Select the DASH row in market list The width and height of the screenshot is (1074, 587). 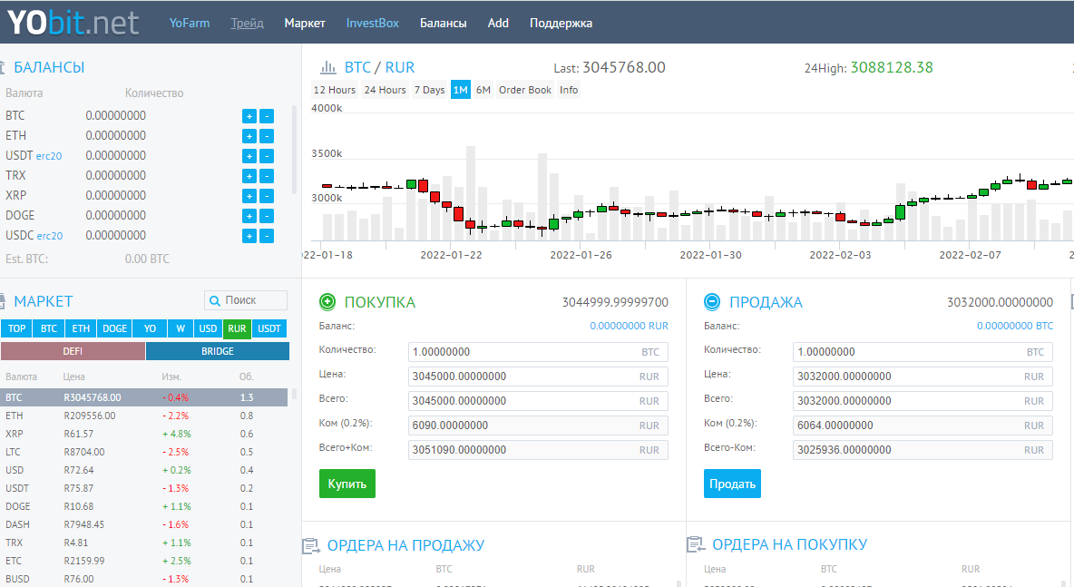pos(144,524)
